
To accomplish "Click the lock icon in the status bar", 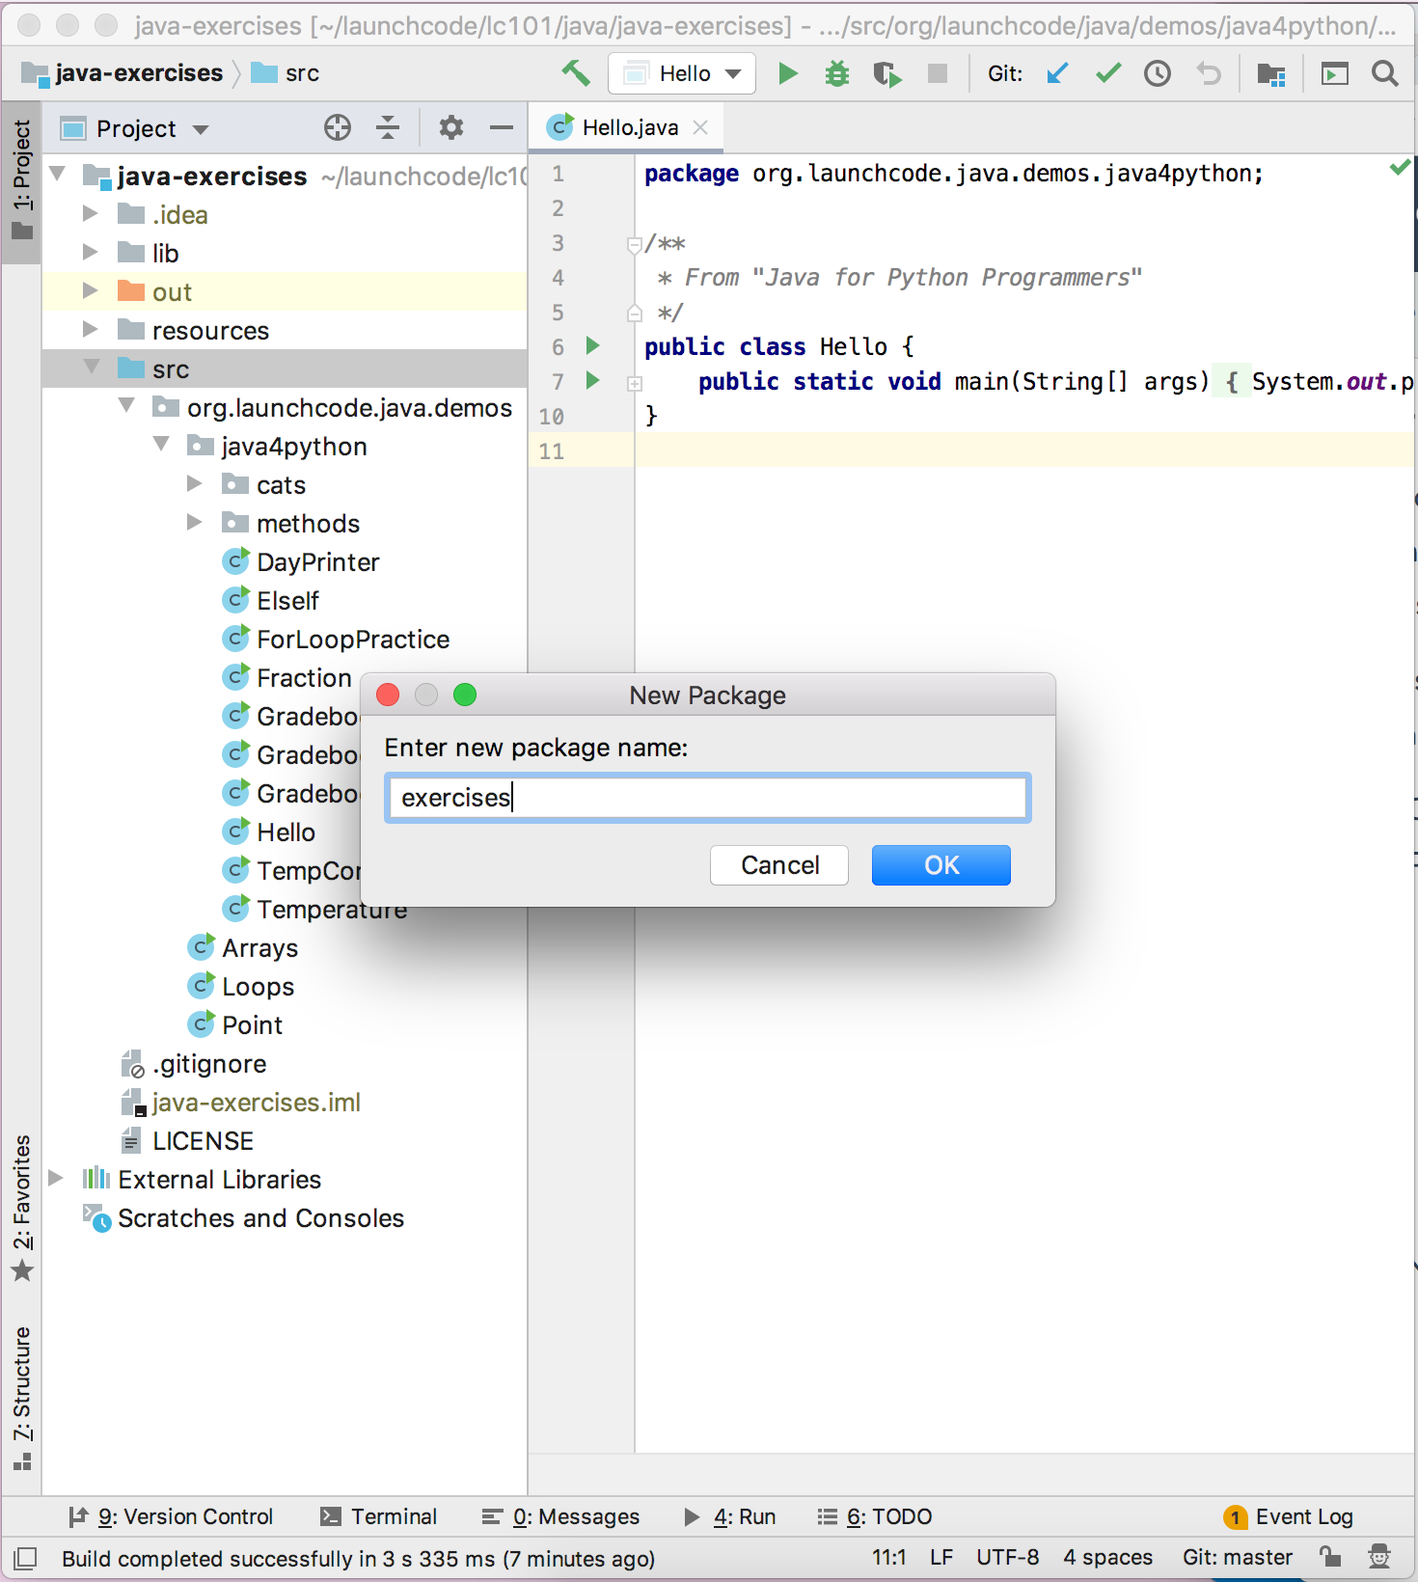I will point(1330,1556).
